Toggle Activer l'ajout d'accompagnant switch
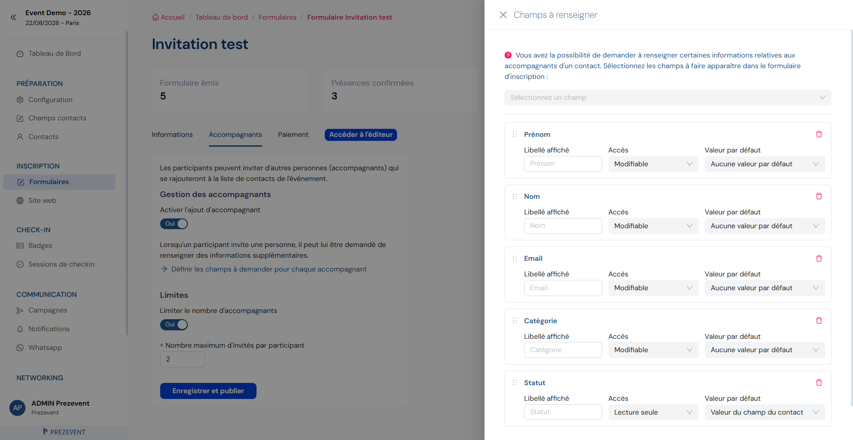 (174, 224)
